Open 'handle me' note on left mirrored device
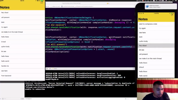The image size is (178, 100). (22, 66)
